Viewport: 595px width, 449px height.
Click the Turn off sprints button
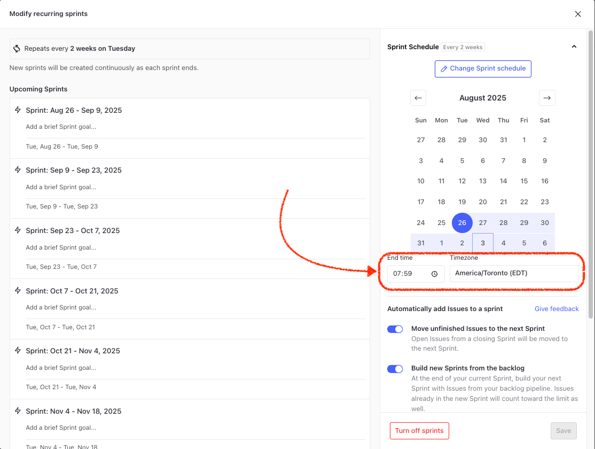419,431
